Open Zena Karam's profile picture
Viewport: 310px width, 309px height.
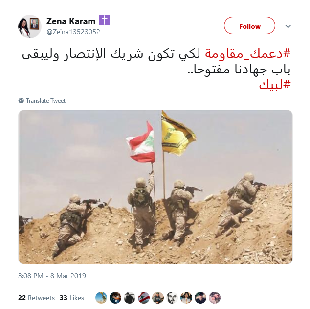[29, 26]
